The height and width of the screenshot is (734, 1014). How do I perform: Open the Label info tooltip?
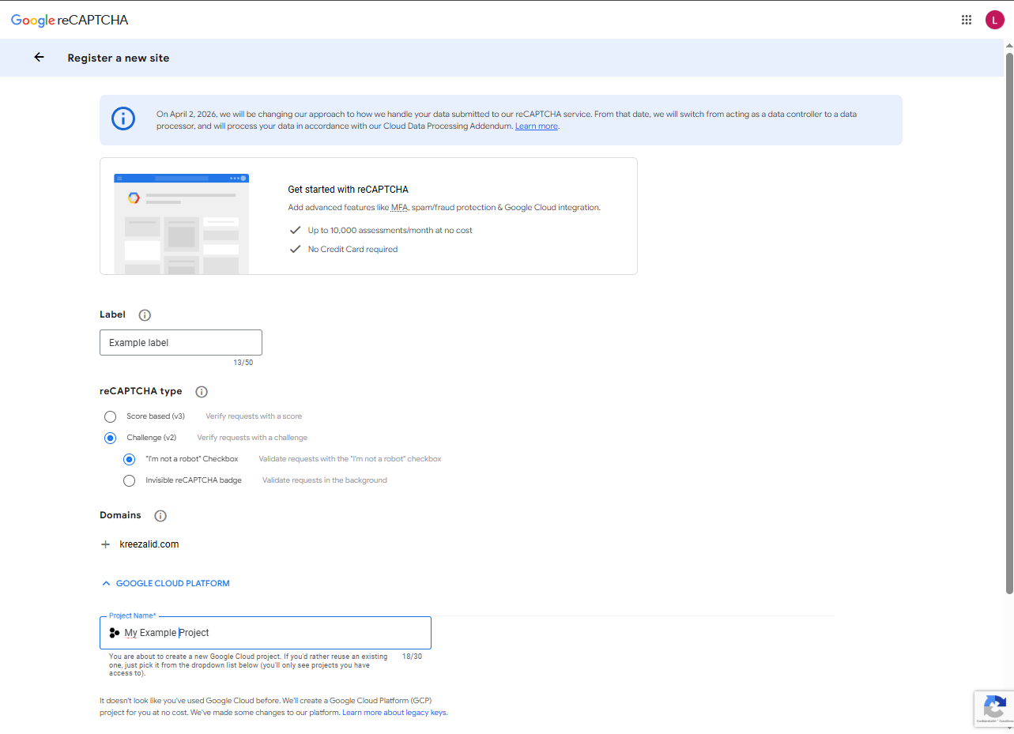[x=145, y=314]
